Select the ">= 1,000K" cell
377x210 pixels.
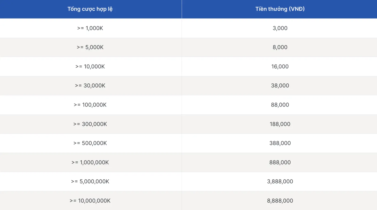click(x=90, y=28)
